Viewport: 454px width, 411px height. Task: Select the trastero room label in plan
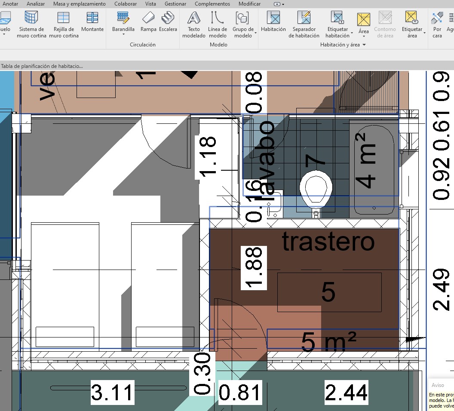click(x=328, y=242)
